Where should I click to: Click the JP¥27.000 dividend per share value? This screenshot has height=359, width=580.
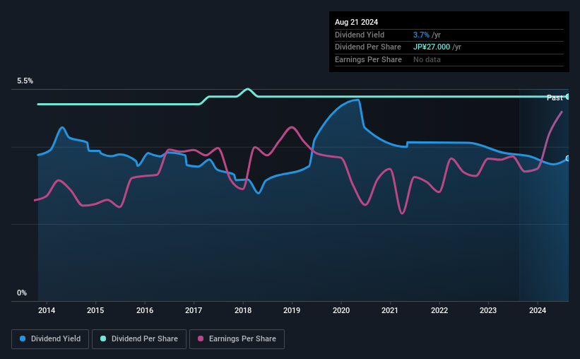point(437,47)
